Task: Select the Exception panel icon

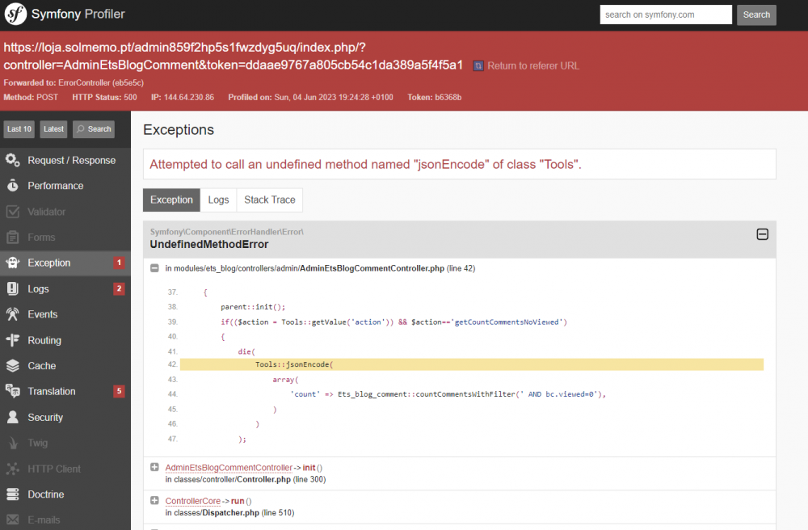Action: (x=13, y=263)
